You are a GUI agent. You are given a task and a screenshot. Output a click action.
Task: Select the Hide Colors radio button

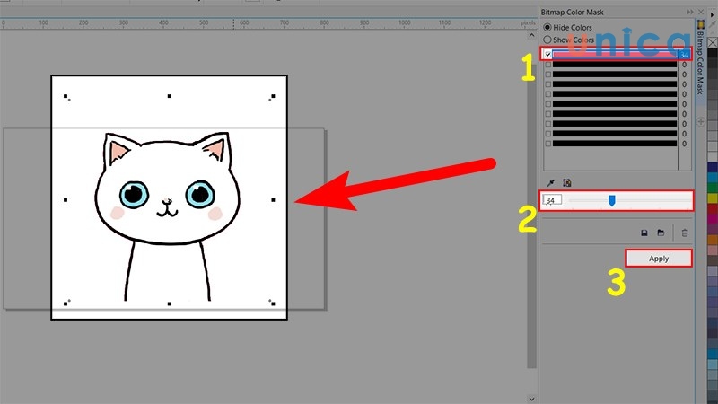click(x=547, y=28)
